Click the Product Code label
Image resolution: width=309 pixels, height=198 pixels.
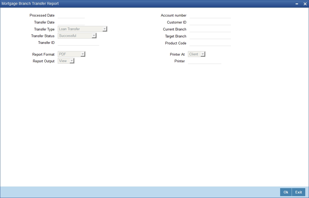(176, 43)
